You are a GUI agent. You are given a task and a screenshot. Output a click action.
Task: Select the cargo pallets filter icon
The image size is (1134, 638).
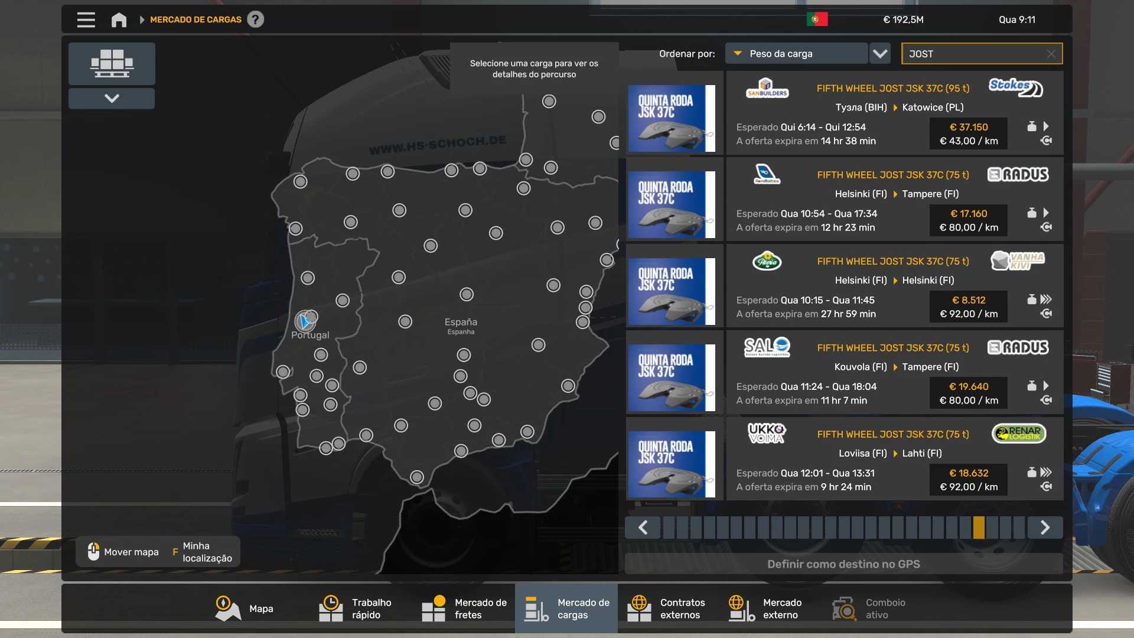click(x=112, y=63)
